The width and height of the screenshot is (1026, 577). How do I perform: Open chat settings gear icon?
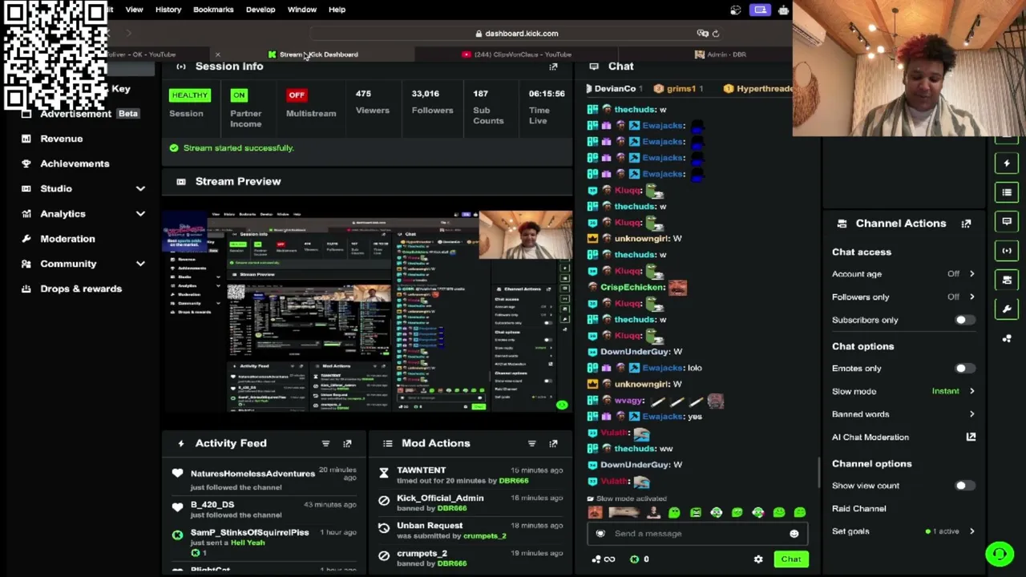click(x=758, y=559)
